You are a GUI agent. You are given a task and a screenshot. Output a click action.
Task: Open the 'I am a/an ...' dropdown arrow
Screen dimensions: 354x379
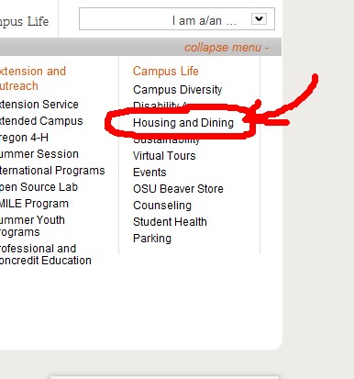[x=259, y=19]
